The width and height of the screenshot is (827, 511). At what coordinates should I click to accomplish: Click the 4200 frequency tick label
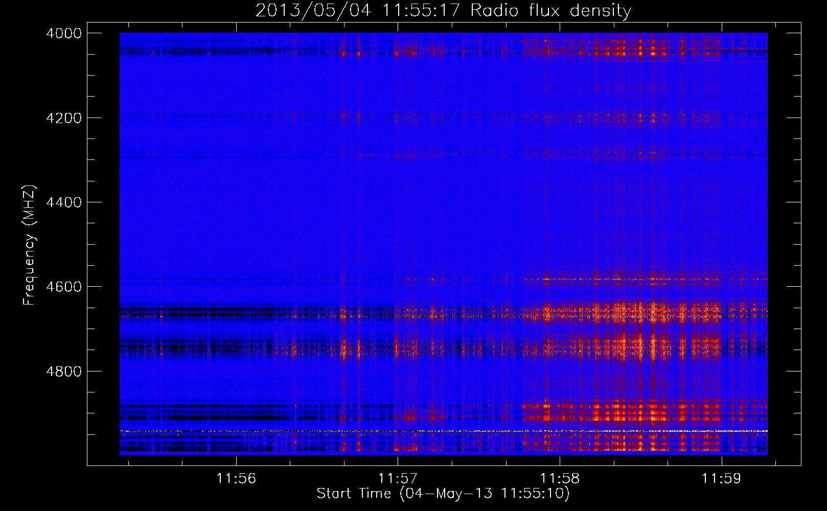click(64, 118)
